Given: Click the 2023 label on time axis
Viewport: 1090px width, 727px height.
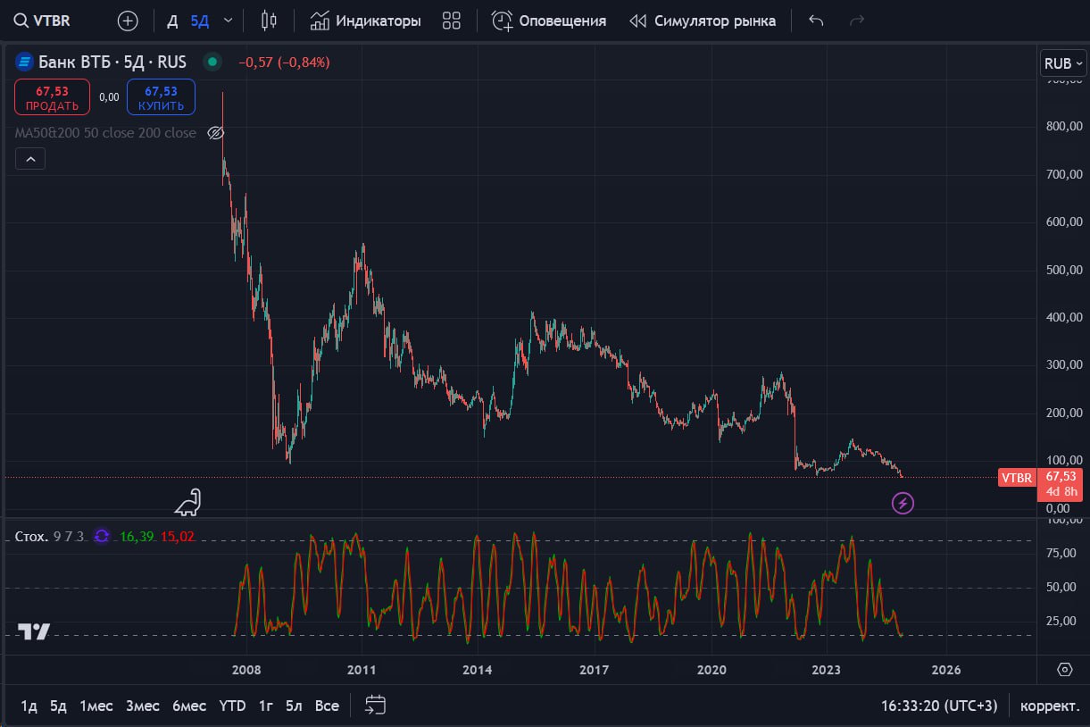Looking at the screenshot, I should point(827,670).
